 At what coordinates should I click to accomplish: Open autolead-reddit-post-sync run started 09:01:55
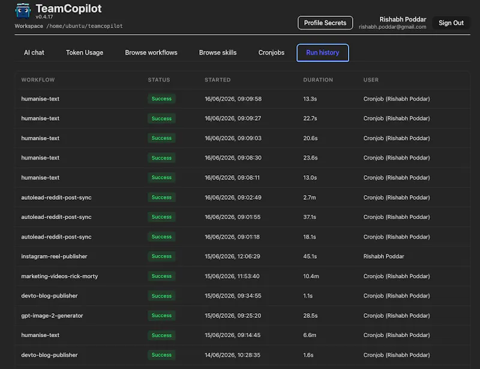(242, 217)
